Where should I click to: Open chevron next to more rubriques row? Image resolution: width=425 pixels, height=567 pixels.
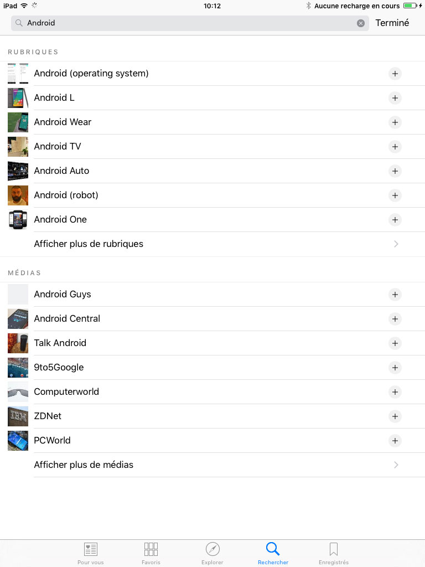tap(396, 244)
